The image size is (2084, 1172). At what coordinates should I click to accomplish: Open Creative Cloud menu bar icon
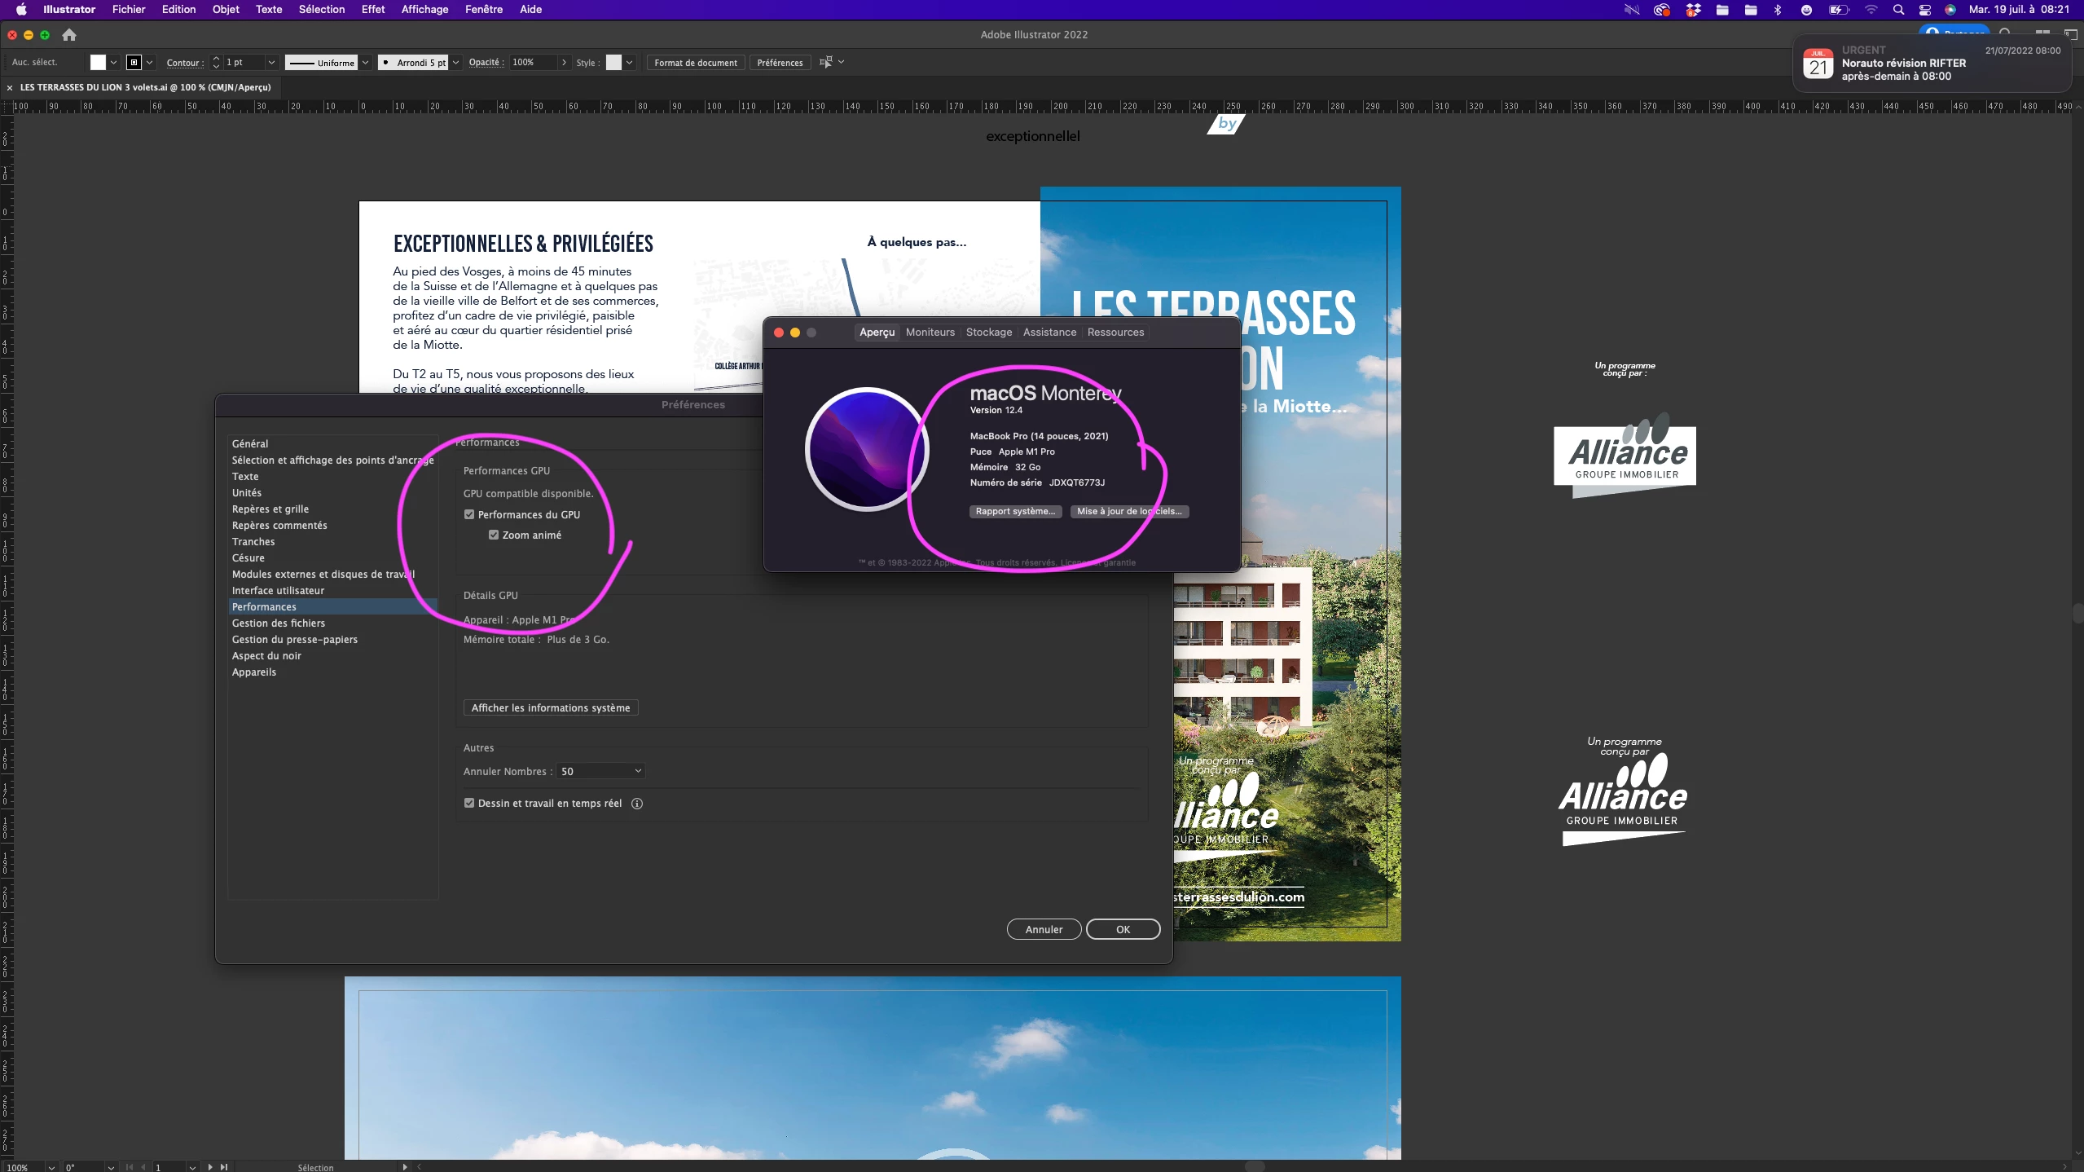point(1661,10)
